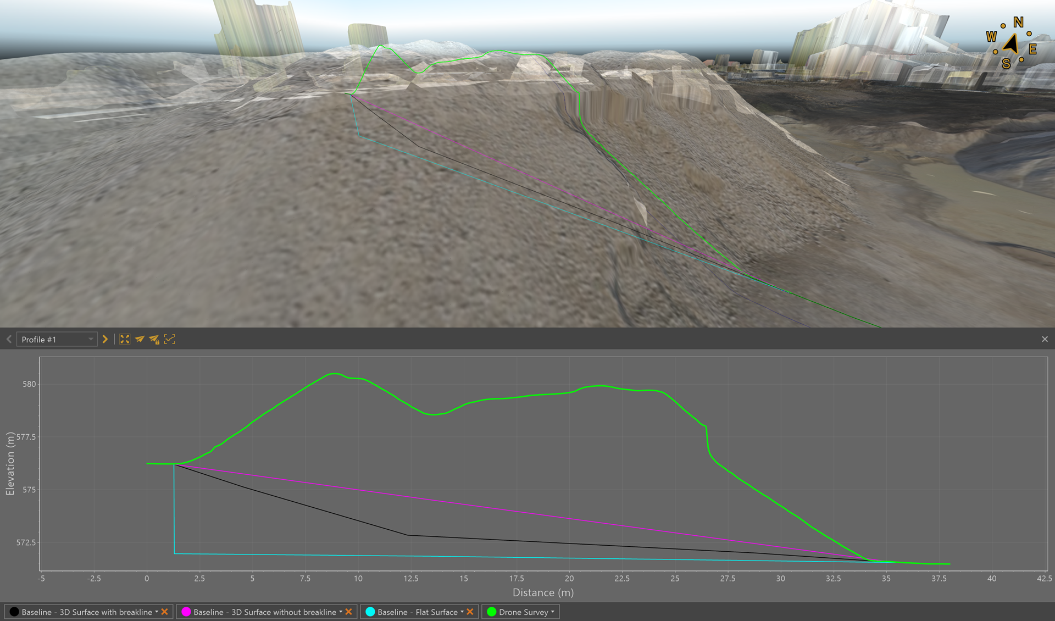The image size is (1055, 621).
Task: Click the black breakline baseline color swatch
Action: click(x=14, y=612)
